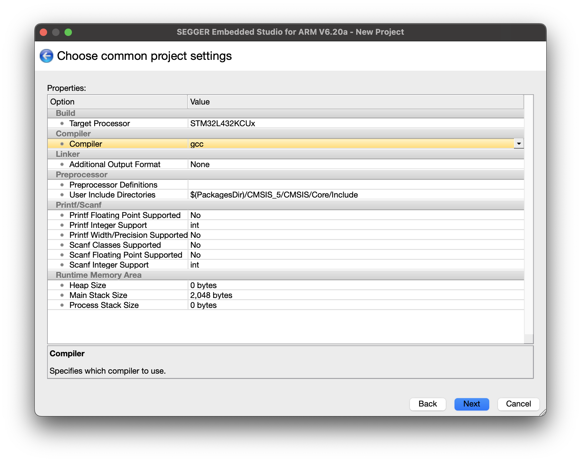This screenshot has width=581, height=462.
Task: Click the Next button
Action: pyautogui.click(x=472, y=404)
